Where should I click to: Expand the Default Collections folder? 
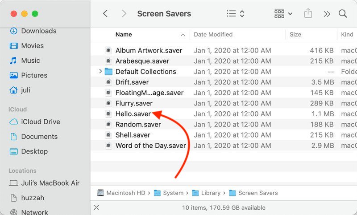100,72
